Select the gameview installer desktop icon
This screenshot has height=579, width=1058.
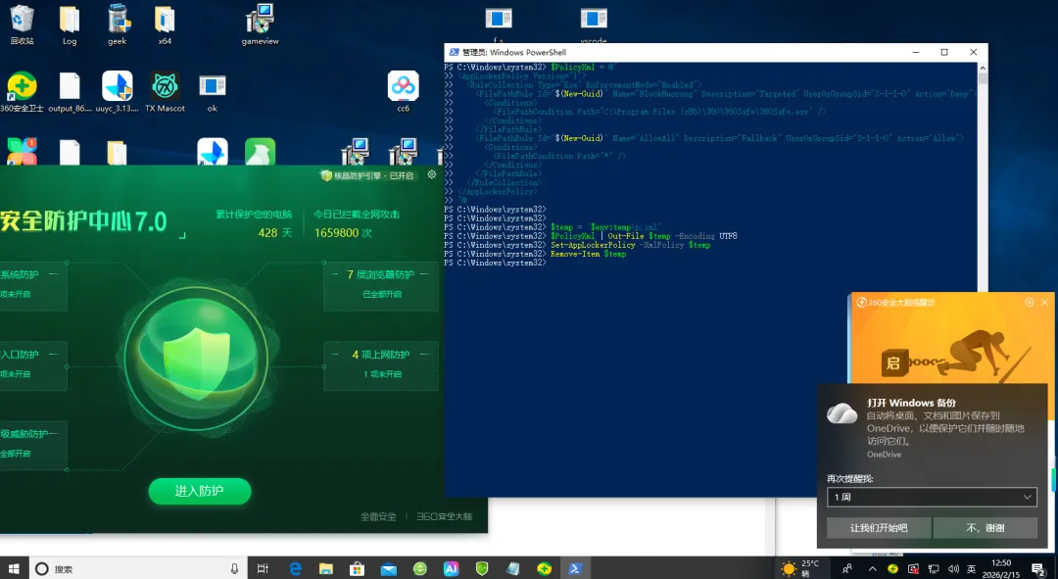(260, 24)
